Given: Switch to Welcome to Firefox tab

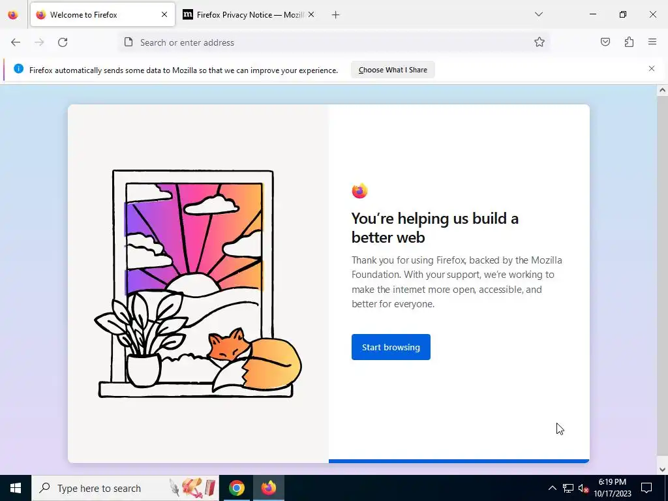Looking at the screenshot, I should click(102, 14).
